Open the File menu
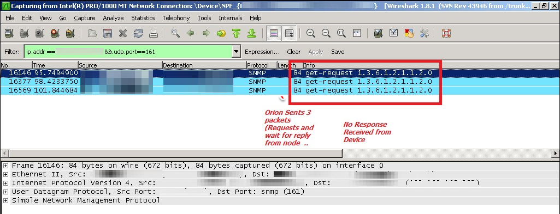Image resolution: width=560 pixels, height=214 pixels. click(10, 18)
